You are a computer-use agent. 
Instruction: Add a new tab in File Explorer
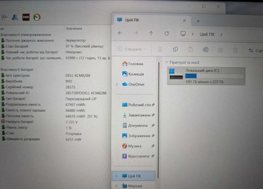(198, 21)
